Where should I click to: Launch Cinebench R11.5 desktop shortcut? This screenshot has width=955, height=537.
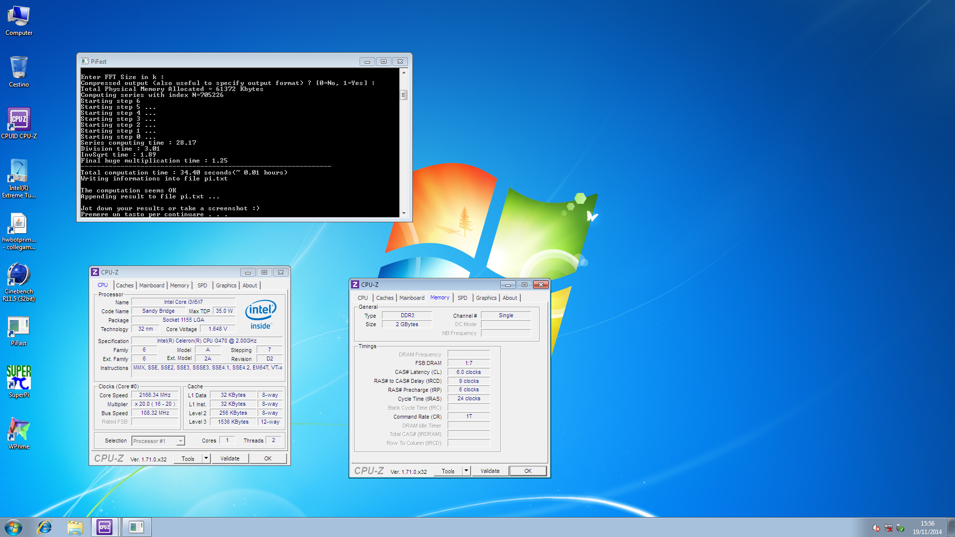pyautogui.click(x=19, y=283)
